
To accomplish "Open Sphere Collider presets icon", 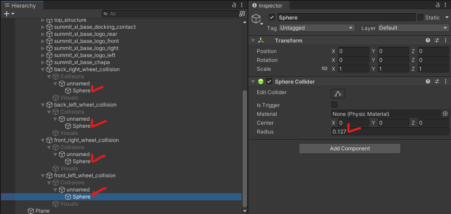I will [437, 81].
